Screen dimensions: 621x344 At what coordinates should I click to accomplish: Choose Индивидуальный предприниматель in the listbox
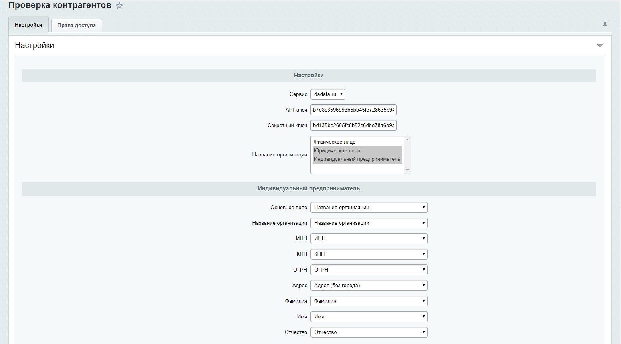coord(357,159)
